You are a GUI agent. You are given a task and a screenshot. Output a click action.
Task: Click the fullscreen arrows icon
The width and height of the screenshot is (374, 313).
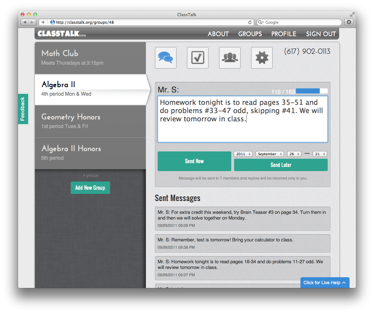pos(352,15)
